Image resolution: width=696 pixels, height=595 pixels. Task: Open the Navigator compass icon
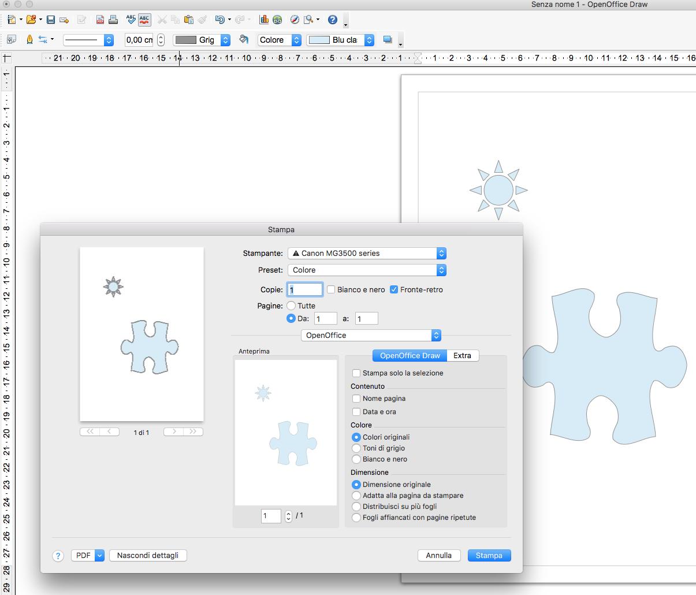295,20
